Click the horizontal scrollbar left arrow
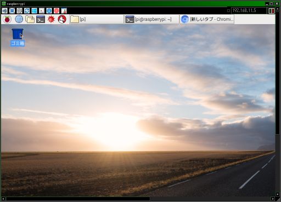The width and height of the screenshot is (281, 202). point(3,199)
